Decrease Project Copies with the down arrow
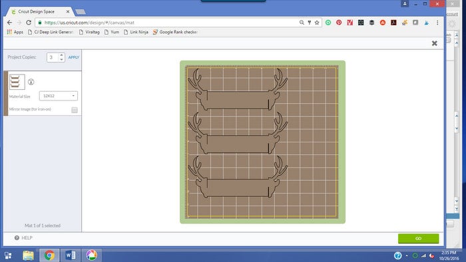Screen dimensions: 466x262 [61, 59]
